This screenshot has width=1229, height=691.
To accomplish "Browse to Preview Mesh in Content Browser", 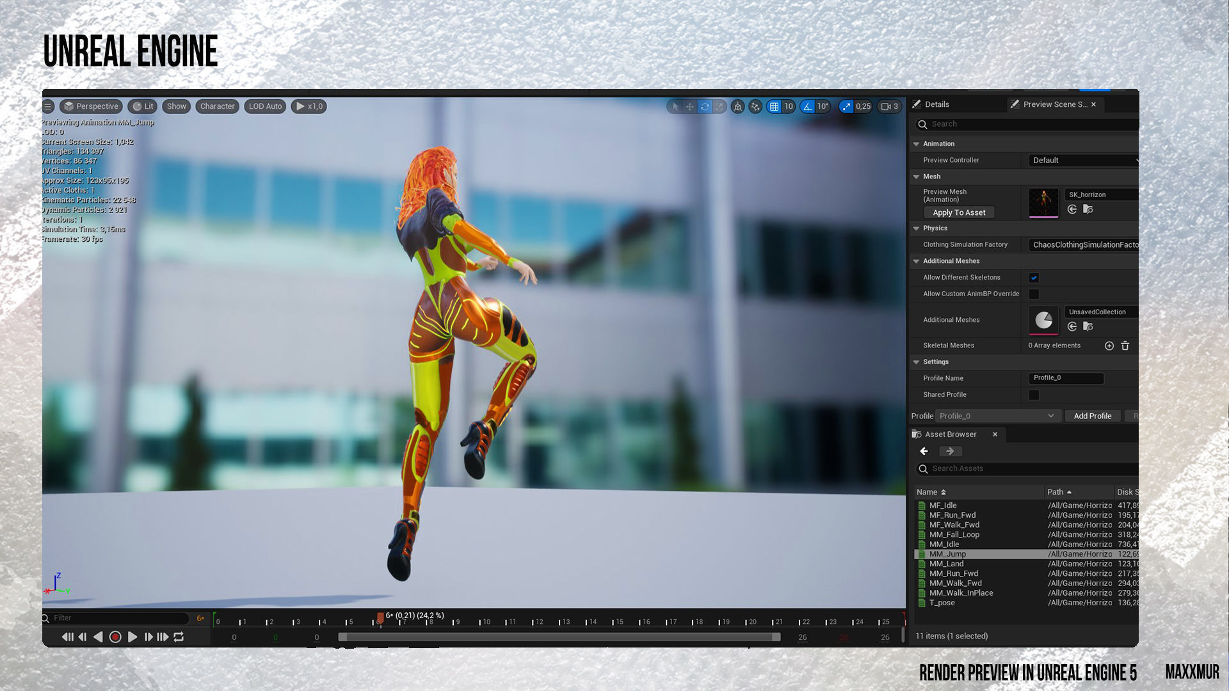I will click(1088, 210).
